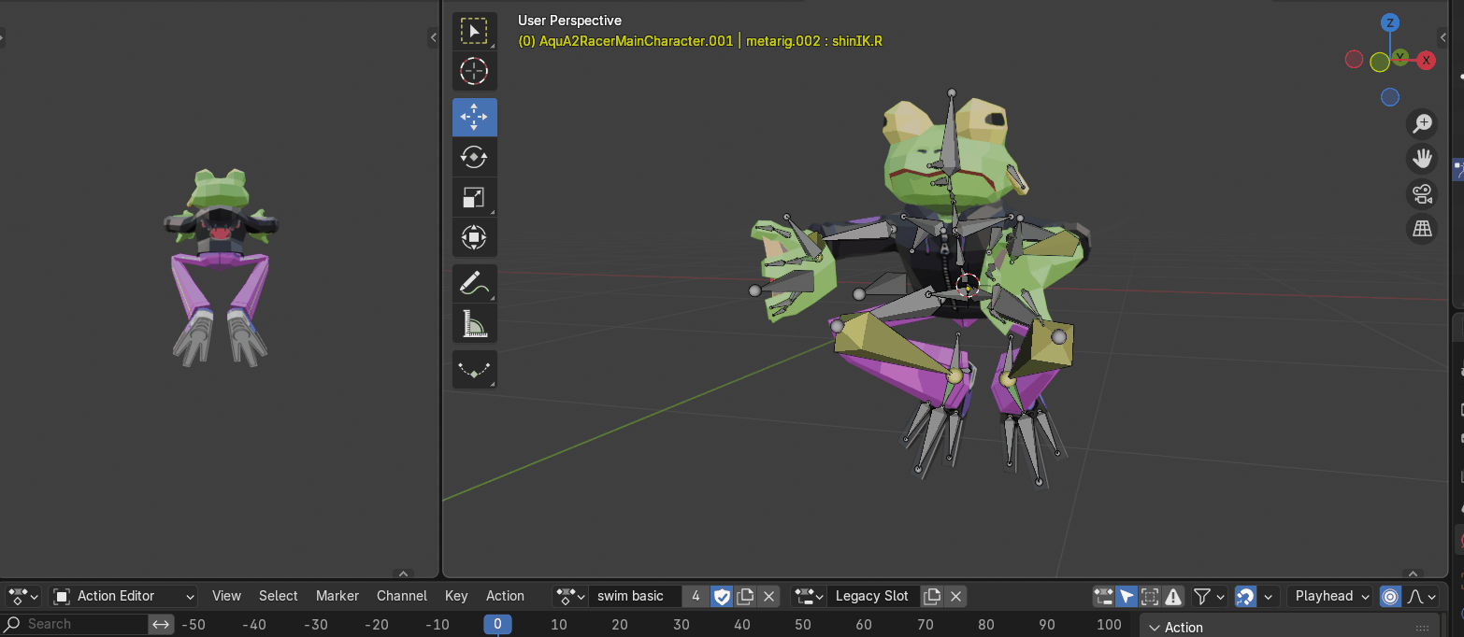
Task: Toggle fake user shield for swim basic
Action: [x=722, y=596]
